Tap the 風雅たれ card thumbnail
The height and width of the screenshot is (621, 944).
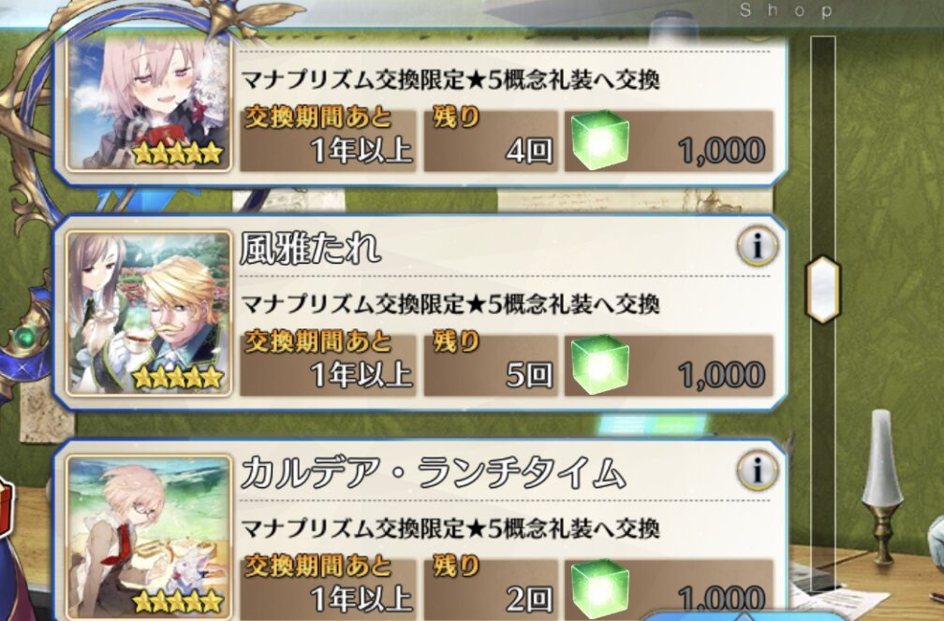click(149, 313)
